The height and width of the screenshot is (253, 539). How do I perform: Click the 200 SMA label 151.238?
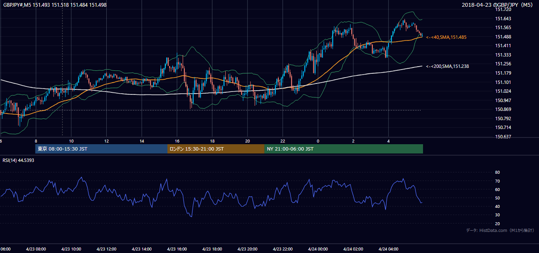tap(447, 66)
